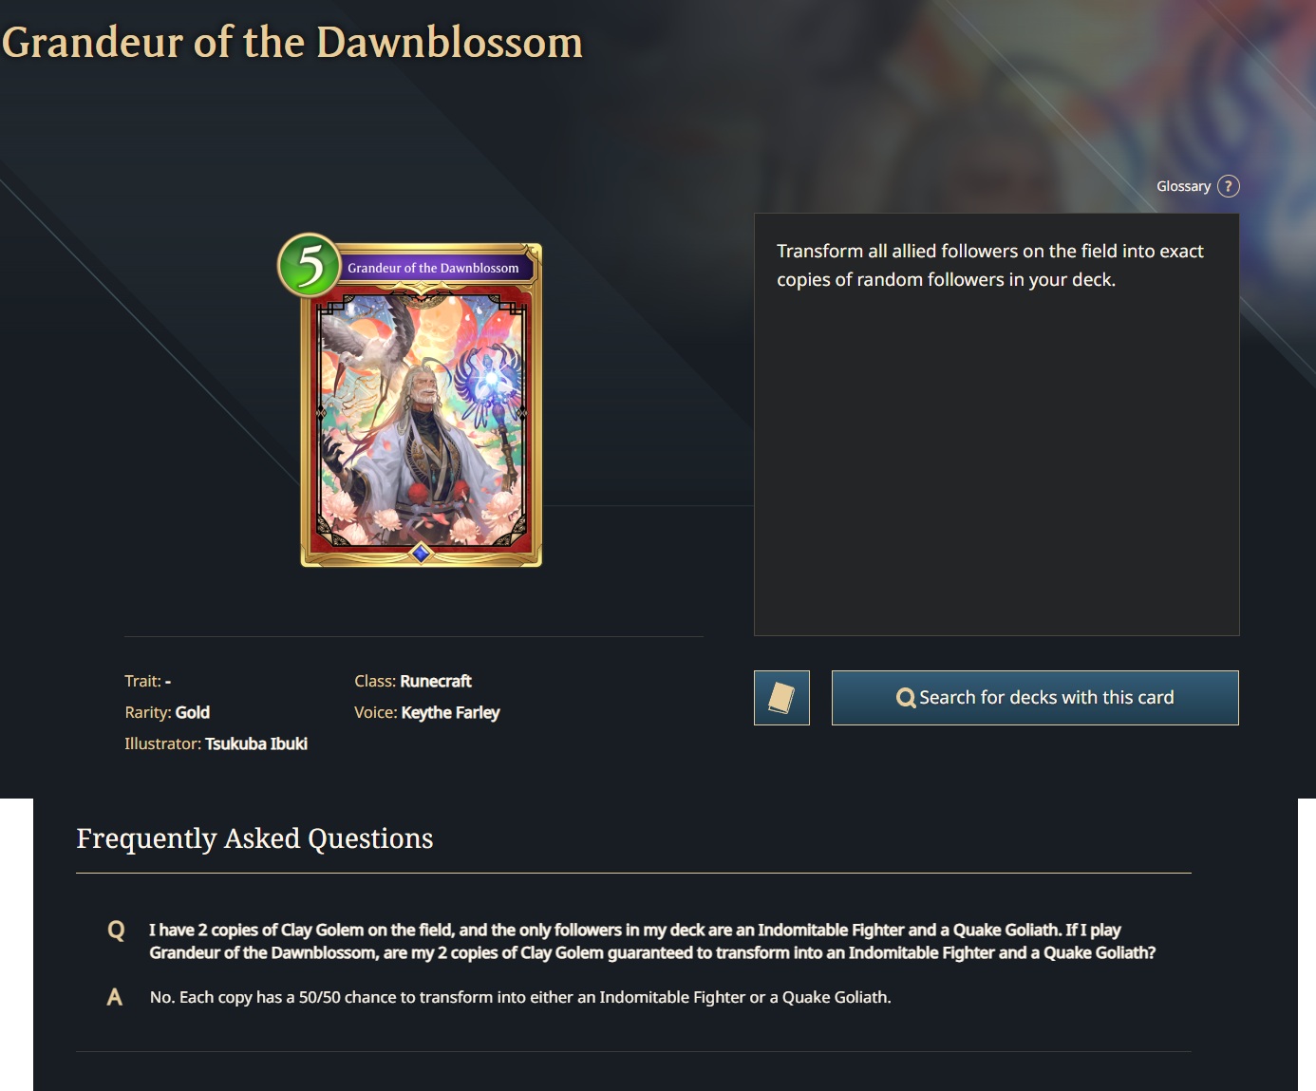Click the Frequently Asked Questions heading
The width and height of the screenshot is (1316, 1091).
click(254, 838)
